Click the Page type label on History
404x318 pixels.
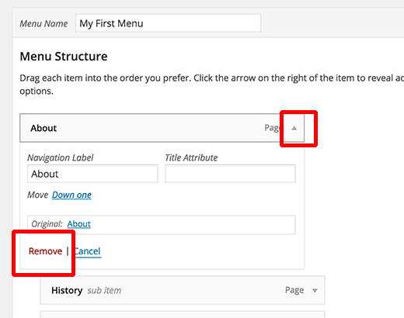pyautogui.click(x=294, y=290)
